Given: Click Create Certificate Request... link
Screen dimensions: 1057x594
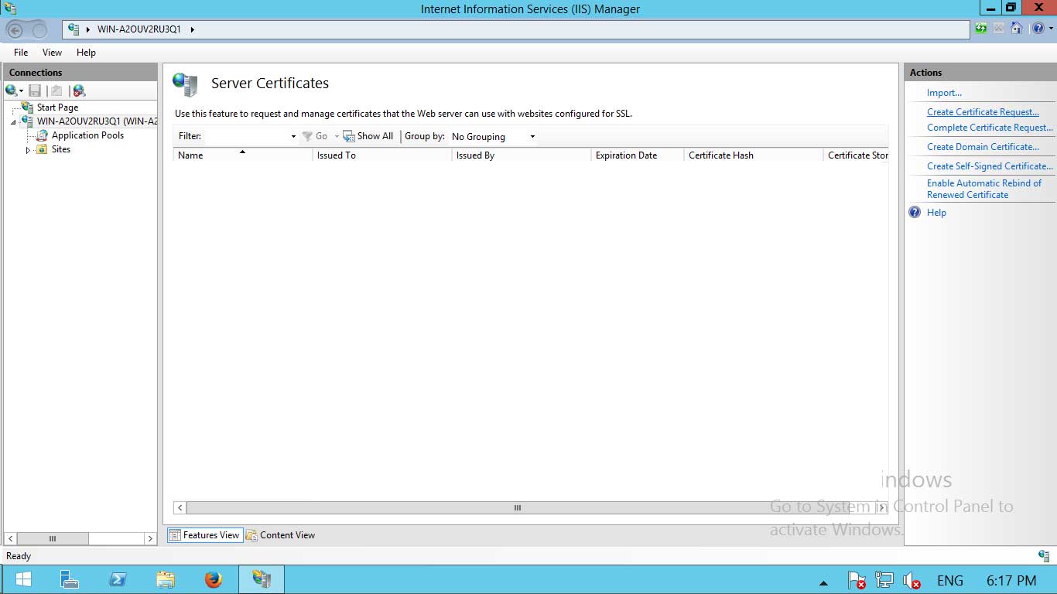Looking at the screenshot, I should click(x=983, y=112).
